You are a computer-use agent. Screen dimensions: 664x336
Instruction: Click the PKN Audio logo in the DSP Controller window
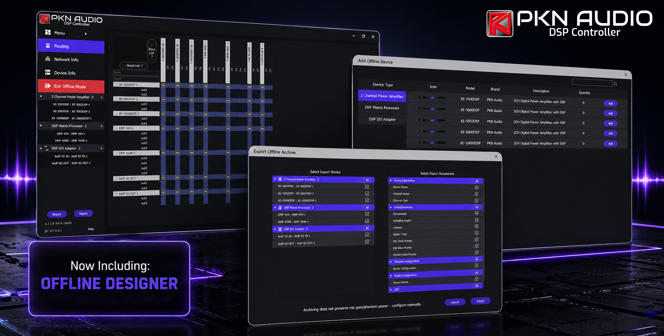pos(45,18)
